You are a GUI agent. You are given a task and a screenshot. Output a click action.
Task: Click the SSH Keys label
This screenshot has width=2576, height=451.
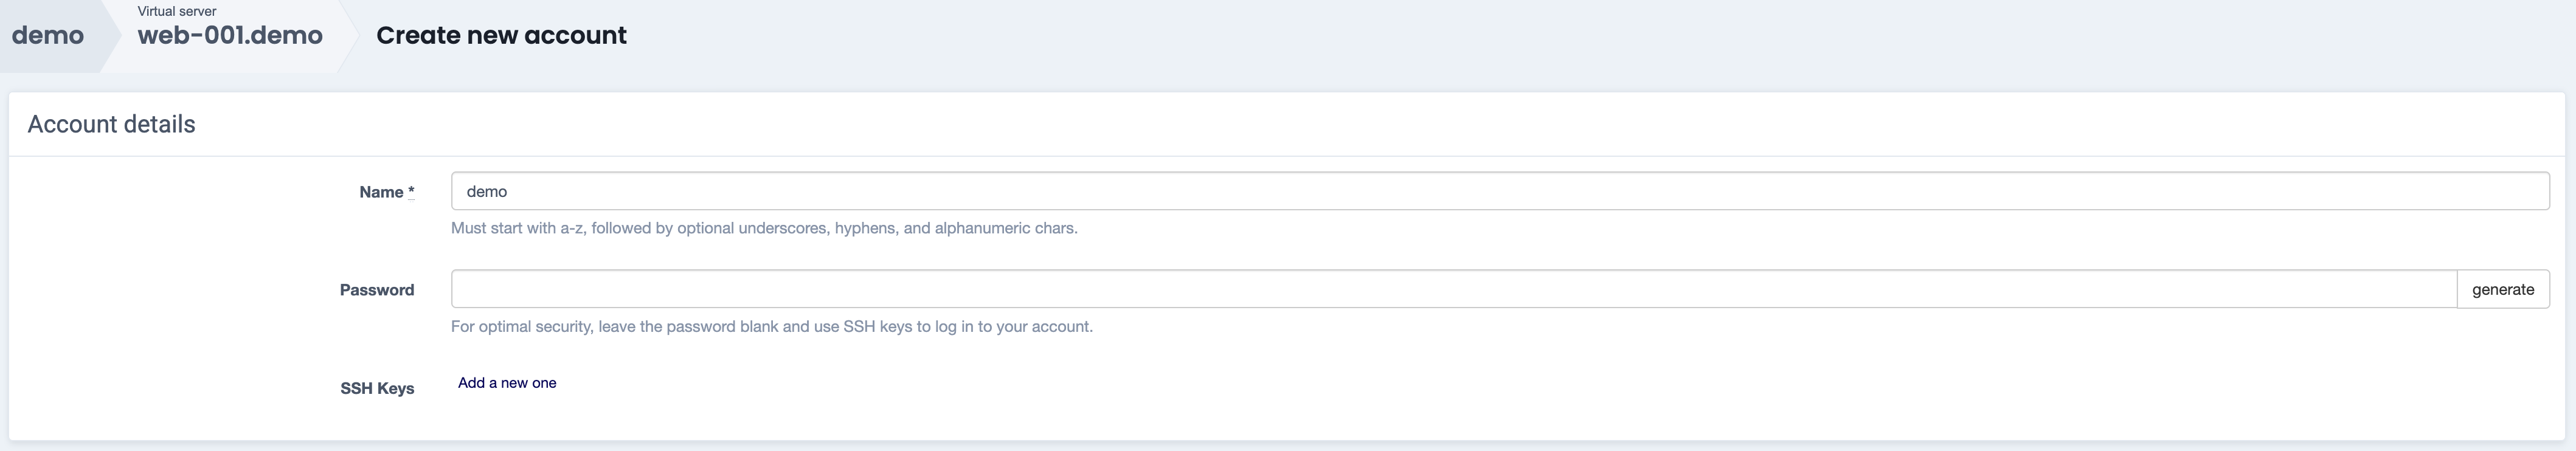[x=376, y=388]
